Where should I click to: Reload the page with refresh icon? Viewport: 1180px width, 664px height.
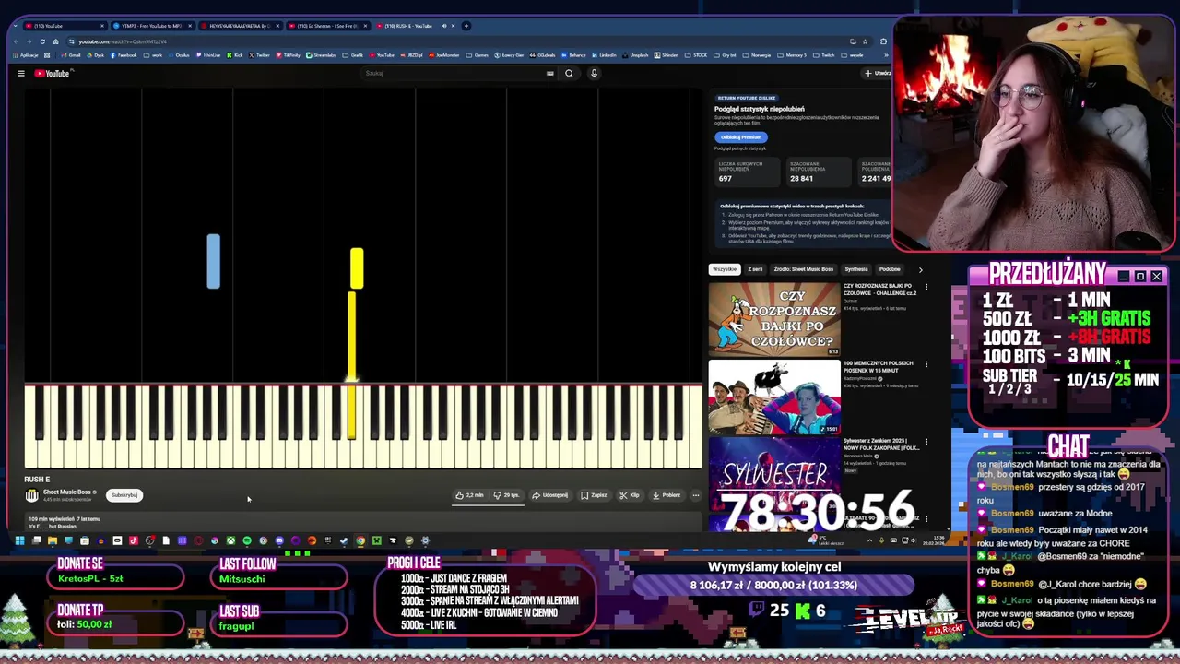coord(42,41)
